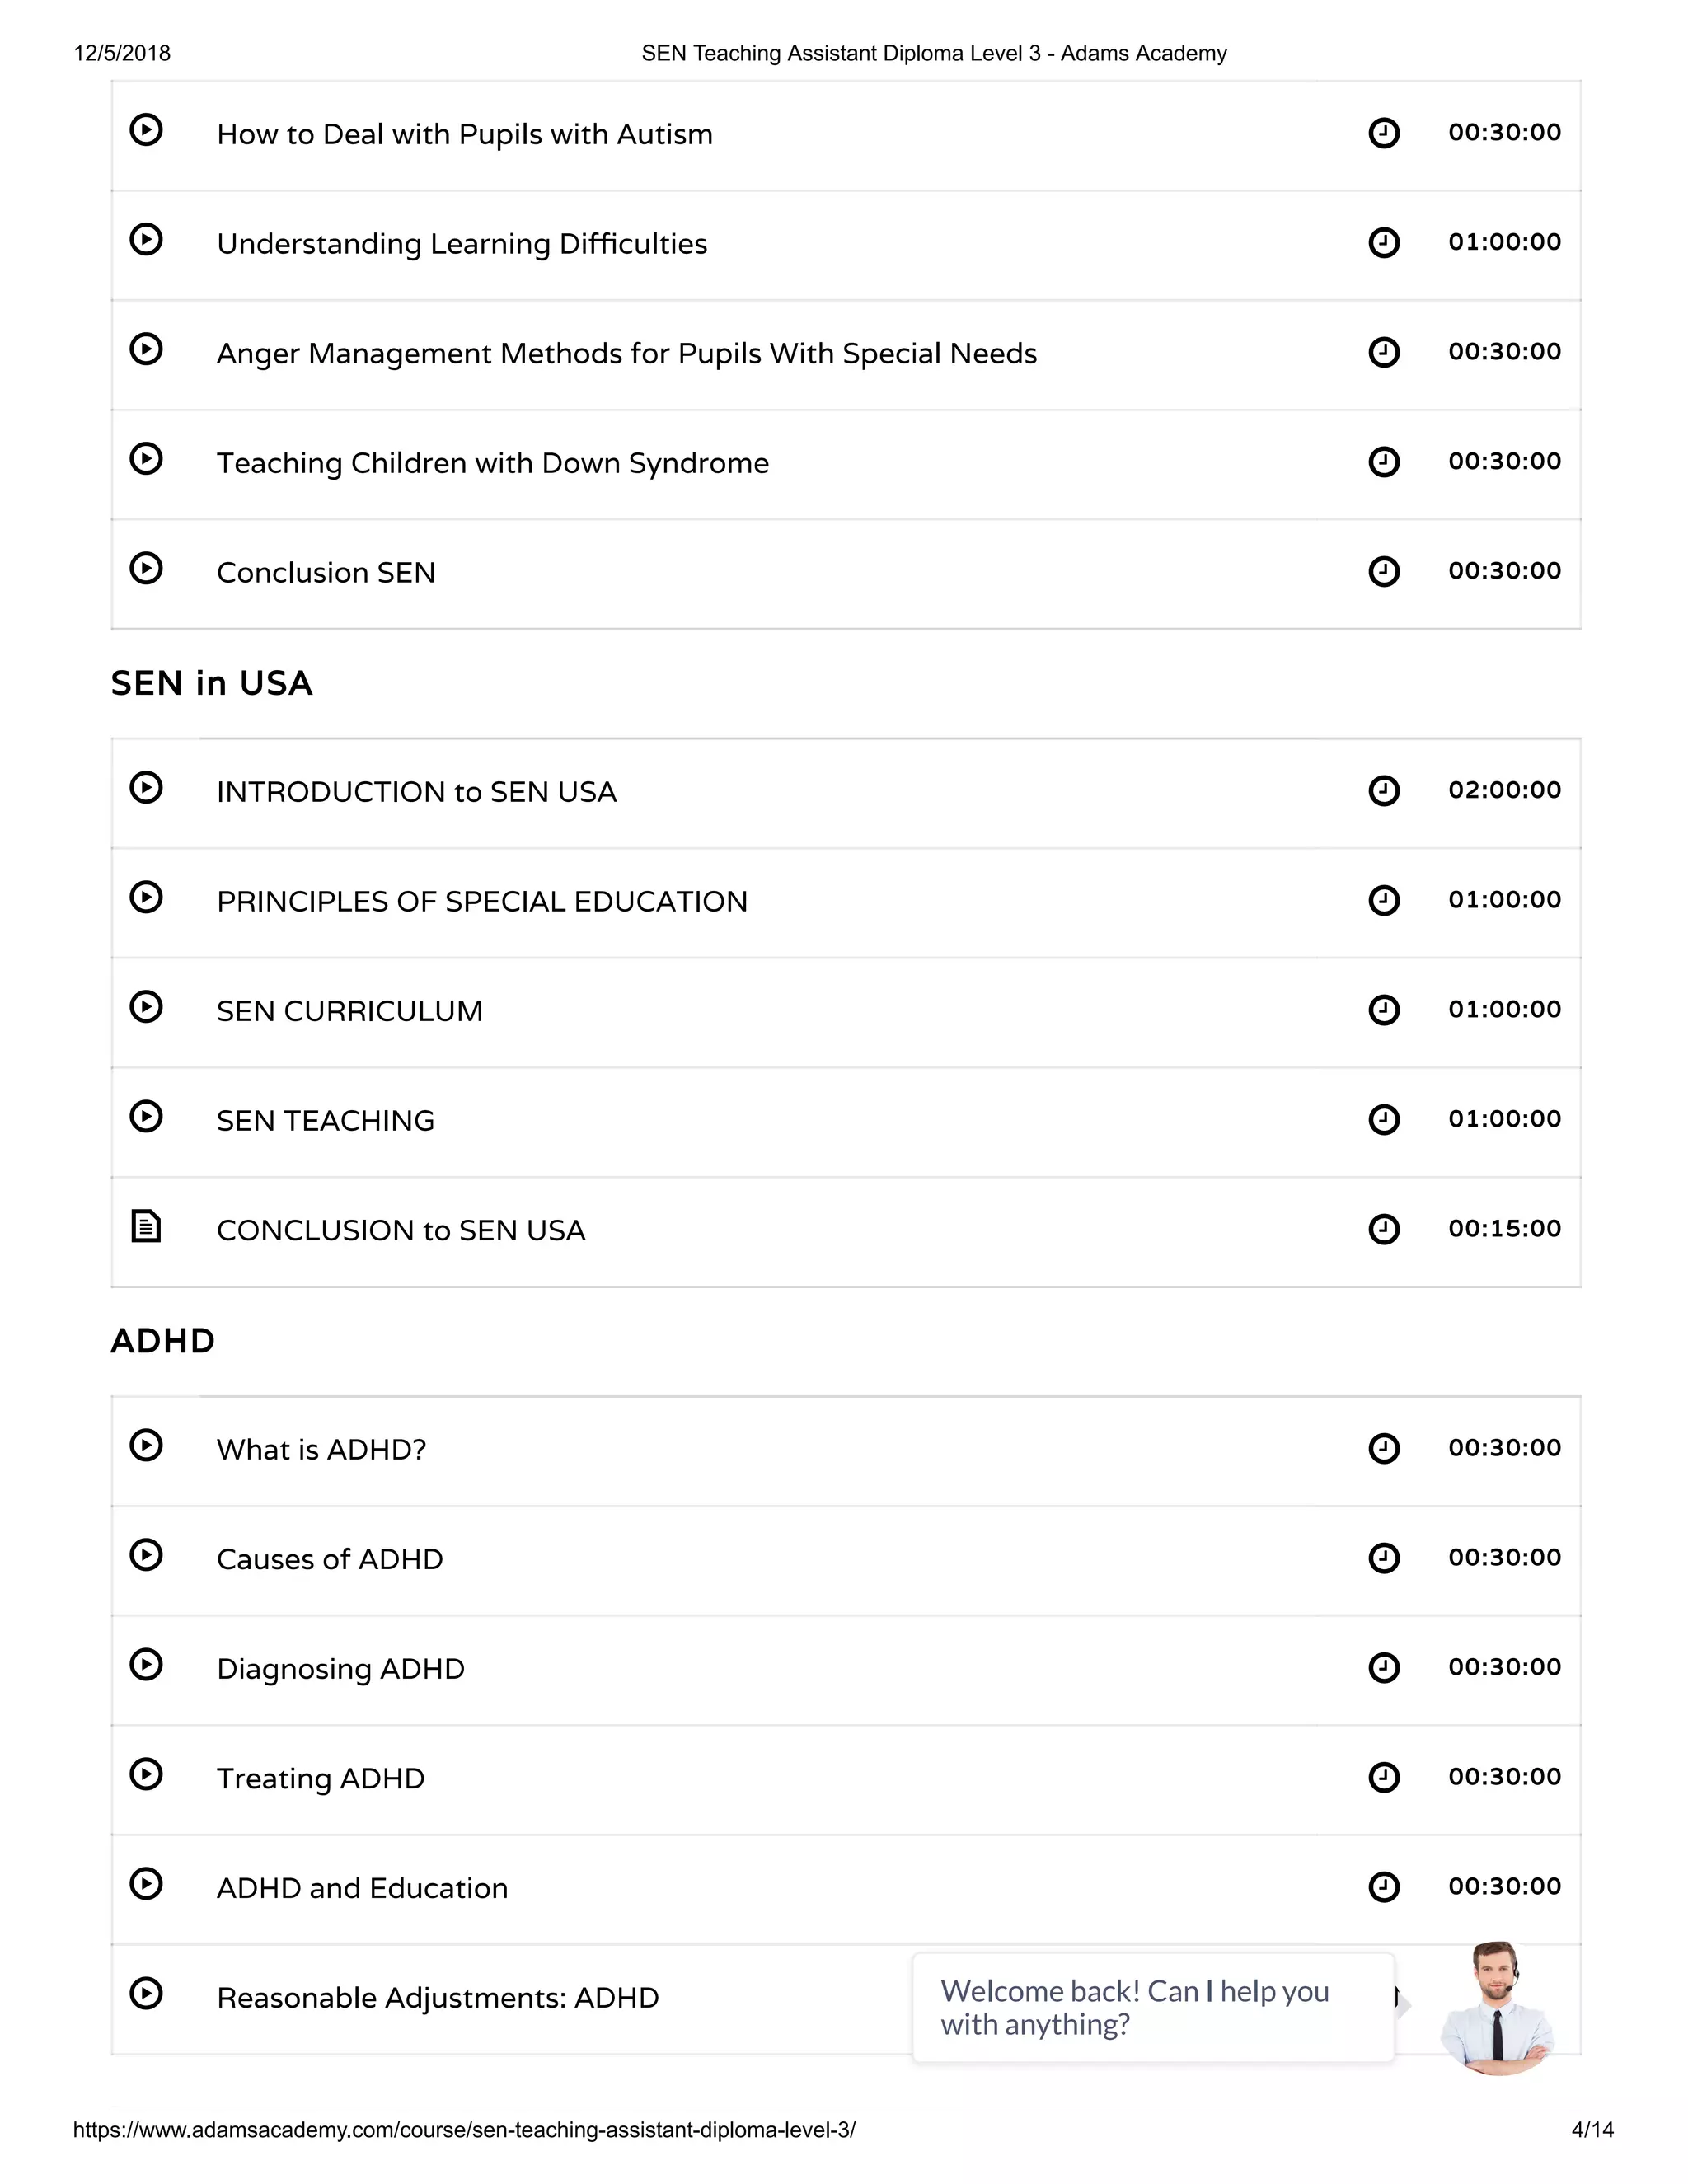Click clock icon in Diagnosing ADHD row

pyautogui.click(x=1384, y=1668)
